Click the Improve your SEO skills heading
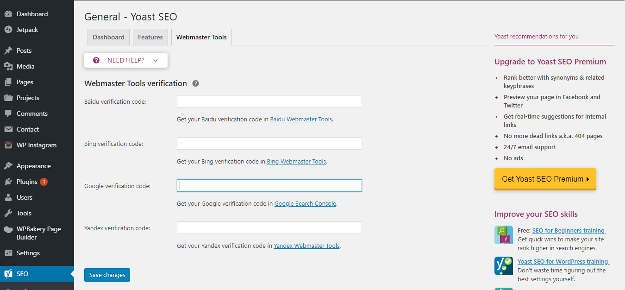This screenshot has width=625, height=290. (x=536, y=214)
